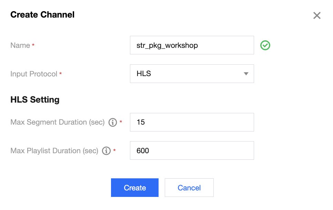Open the Input Protocol HLS dropdown

[192, 74]
